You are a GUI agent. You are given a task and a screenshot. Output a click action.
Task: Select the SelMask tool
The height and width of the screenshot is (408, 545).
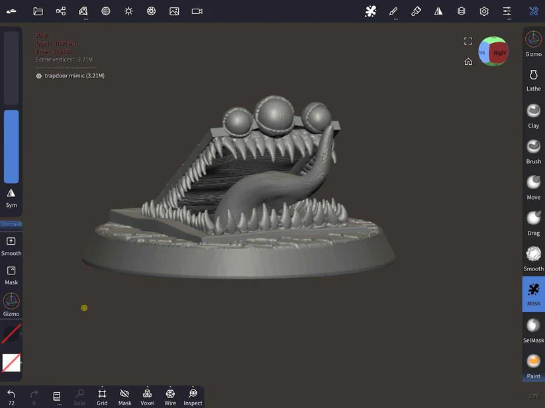coord(534,331)
